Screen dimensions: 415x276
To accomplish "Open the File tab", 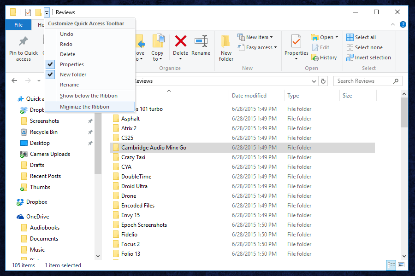I will tap(18, 25).
